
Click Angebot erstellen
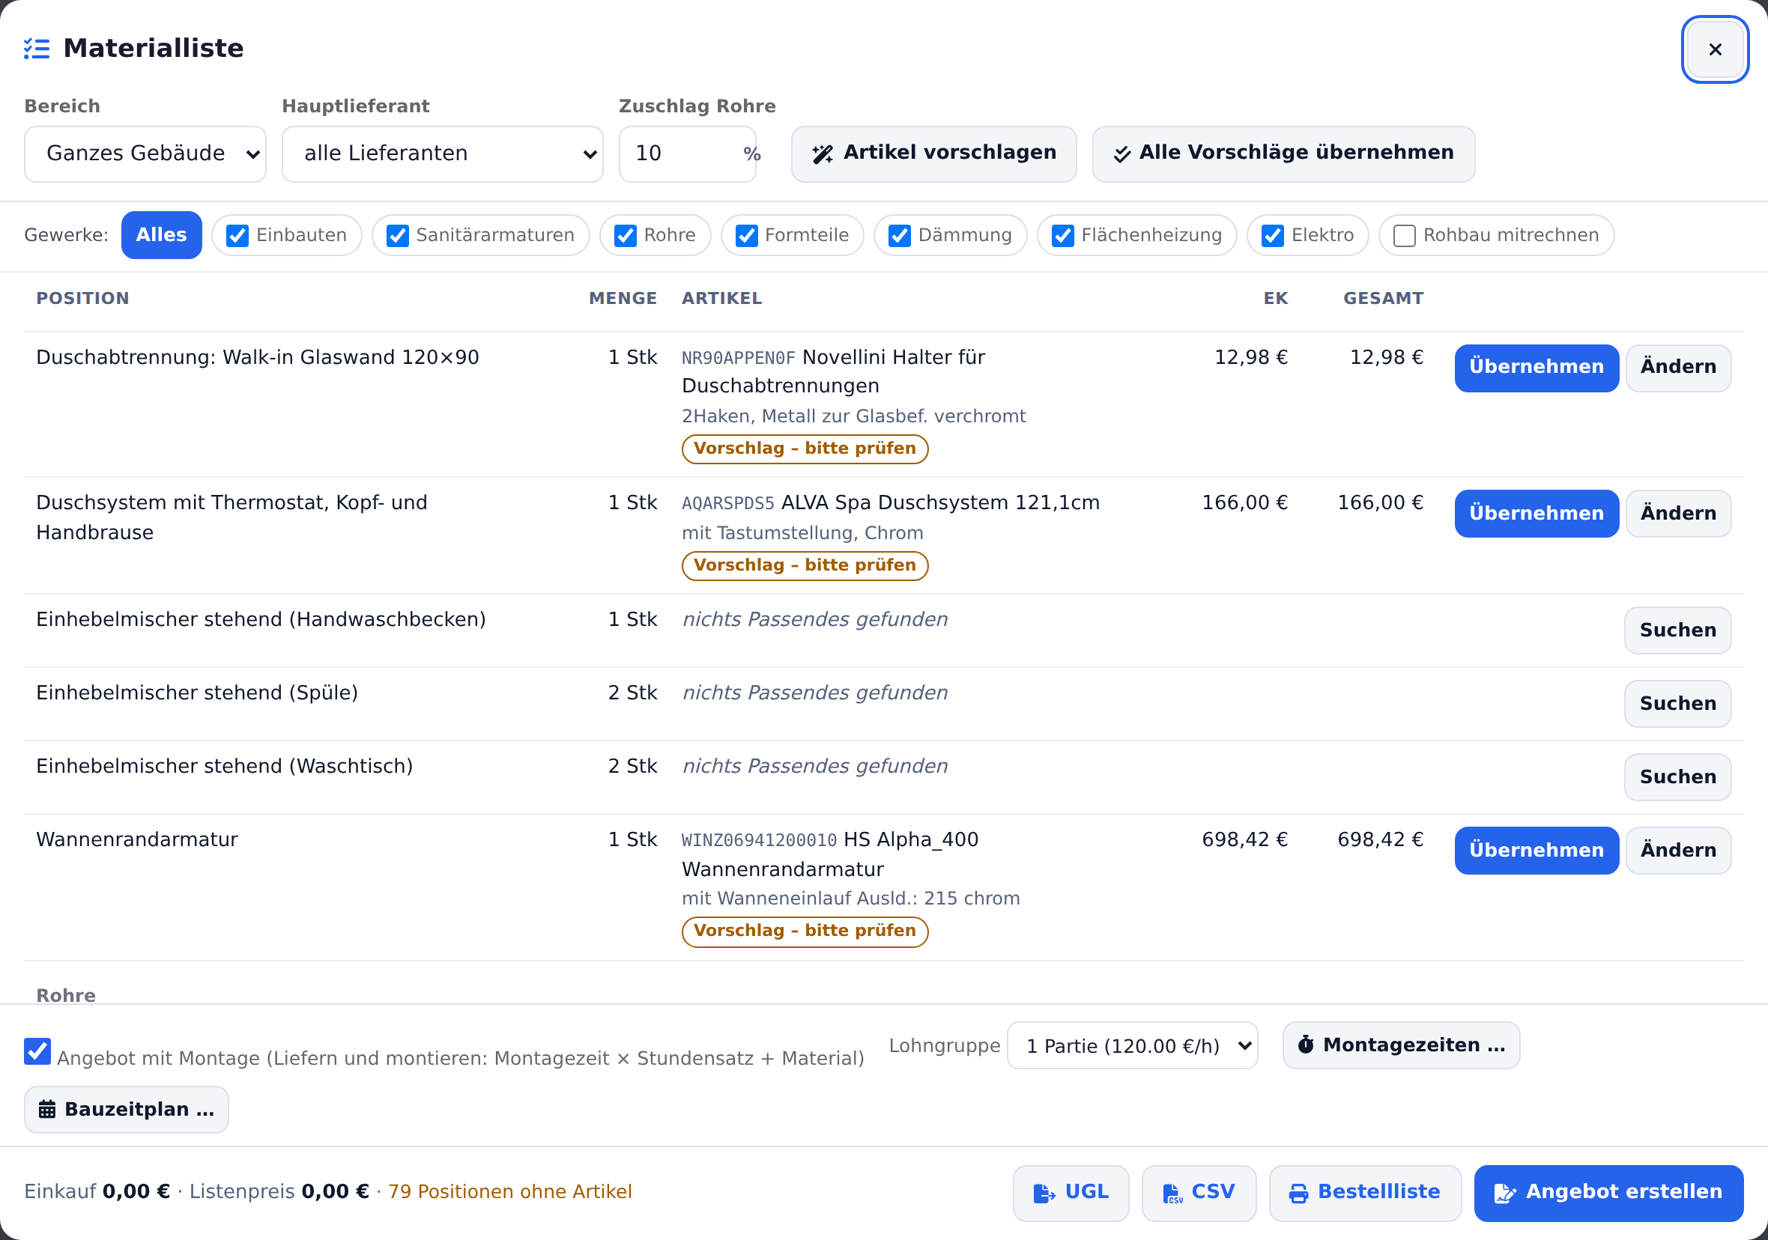[x=1608, y=1192]
